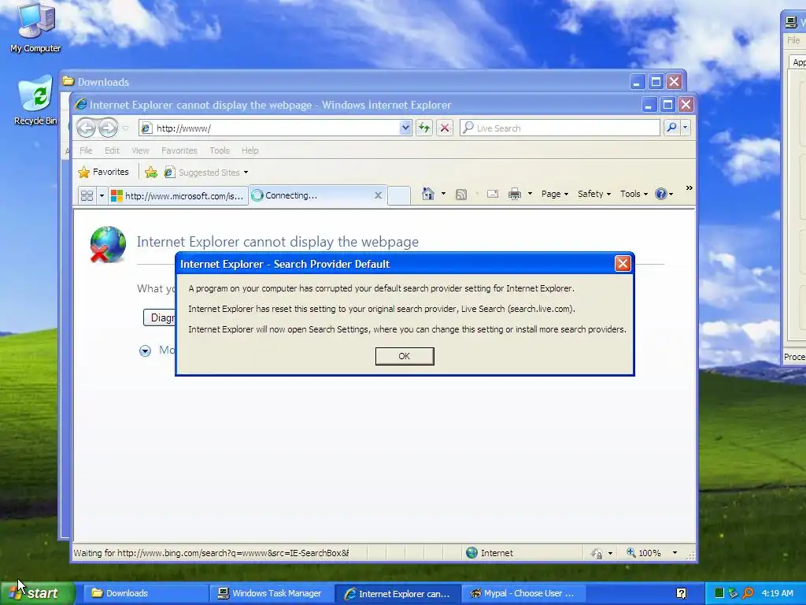
Task: Open the File menu
Action: coord(86,150)
